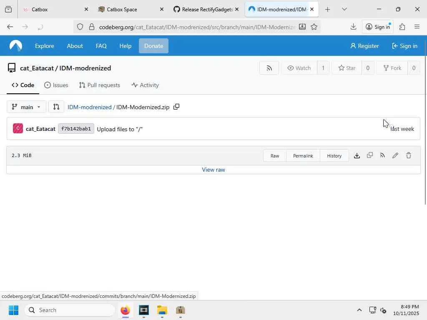Screen dimensions: 427x320
Task: Click the Windows taskbar Search box
Action: click(70, 310)
